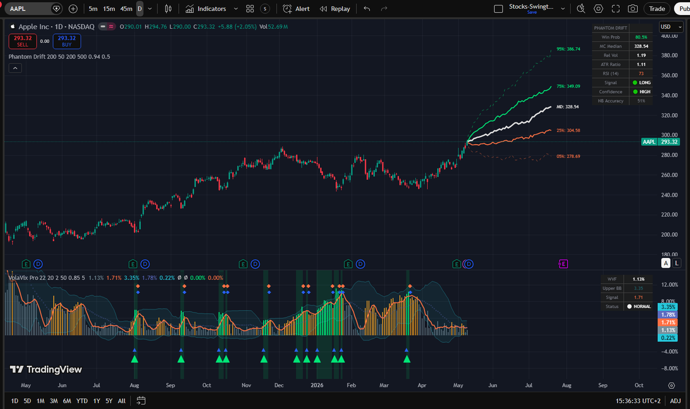Click the red SELL 293.32 button
Image resolution: width=690 pixels, height=409 pixels.
22,41
